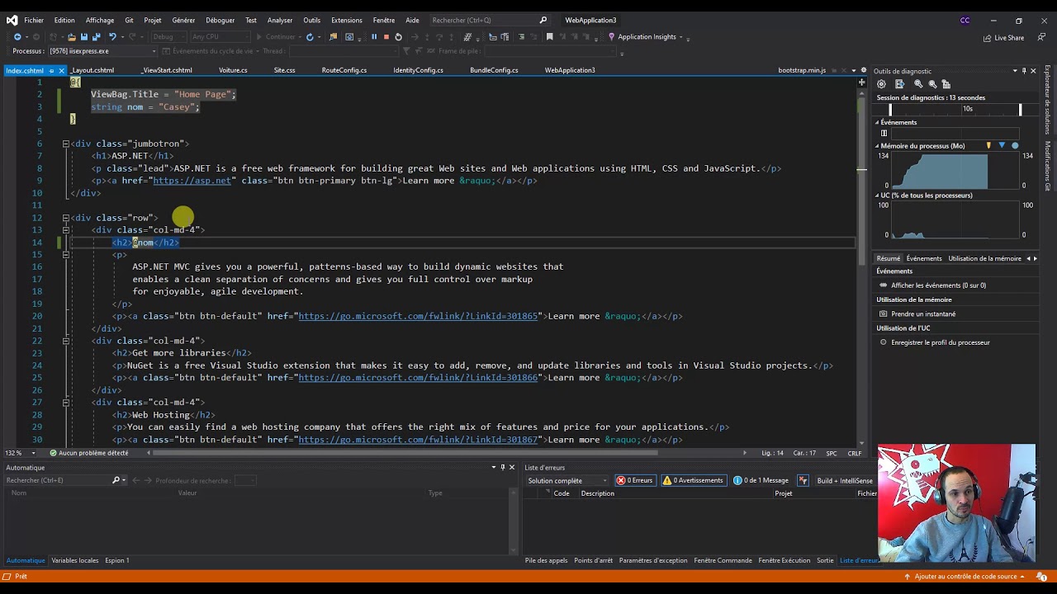1057x594 pixels.
Task: Open the Variables locales tab
Action: 75,560
